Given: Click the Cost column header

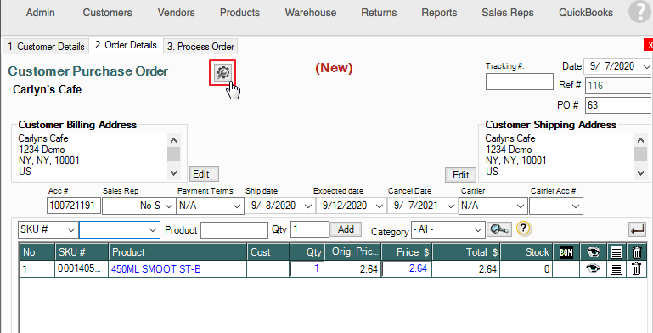Looking at the screenshot, I should tap(267, 252).
